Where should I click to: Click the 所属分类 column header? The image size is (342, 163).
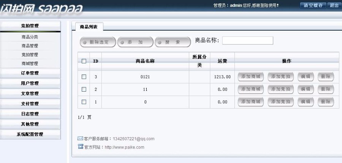(199, 61)
